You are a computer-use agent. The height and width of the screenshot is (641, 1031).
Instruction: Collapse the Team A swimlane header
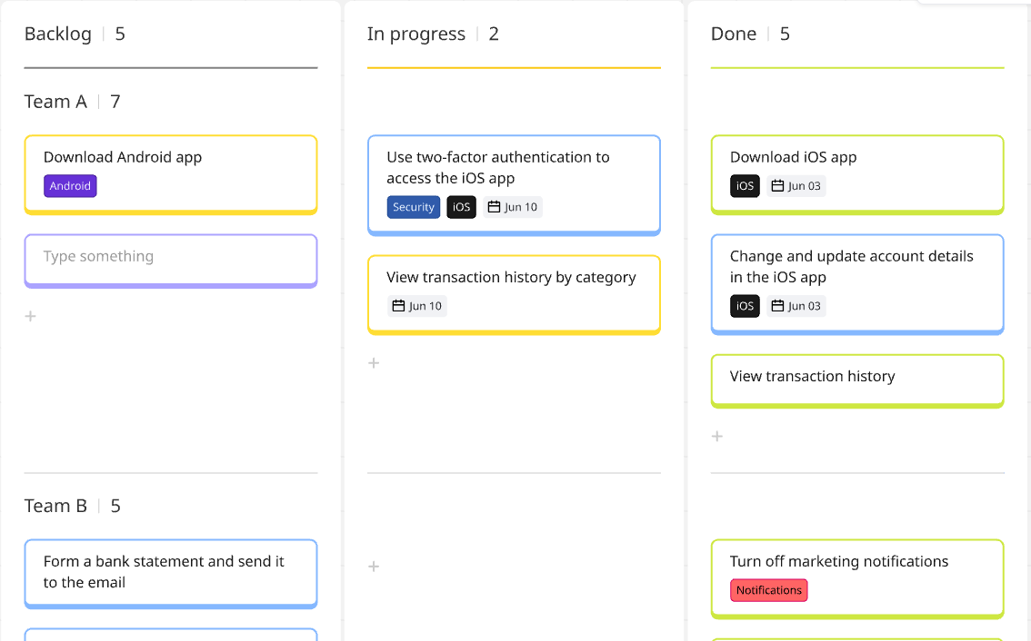point(55,102)
